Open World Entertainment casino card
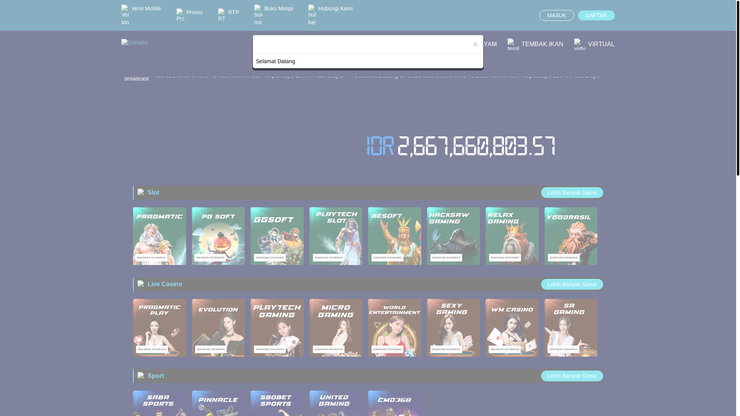740x416 pixels. pyautogui.click(x=395, y=328)
